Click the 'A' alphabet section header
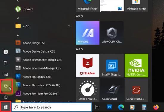The height and width of the screenshot is (112, 164). point(18,35)
